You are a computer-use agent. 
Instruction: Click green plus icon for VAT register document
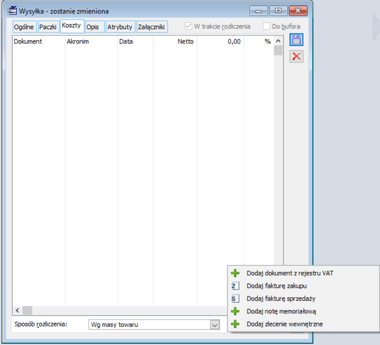(235, 273)
